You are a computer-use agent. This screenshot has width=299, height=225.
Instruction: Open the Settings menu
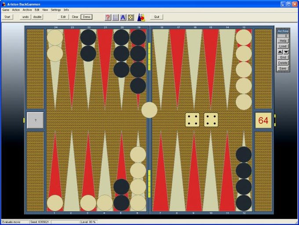click(56, 10)
